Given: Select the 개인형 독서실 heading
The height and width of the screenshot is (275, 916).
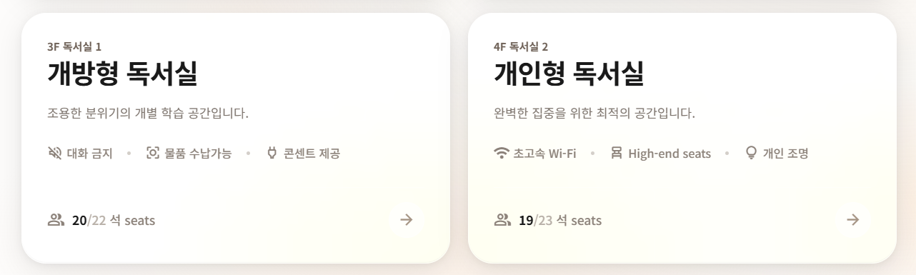Looking at the screenshot, I should (569, 74).
